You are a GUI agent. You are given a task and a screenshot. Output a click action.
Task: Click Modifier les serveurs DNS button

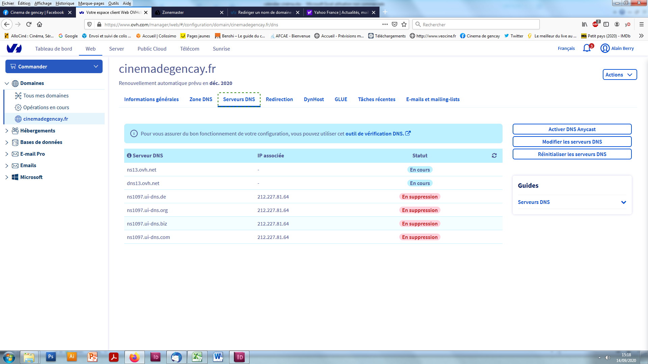click(x=572, y=142)
